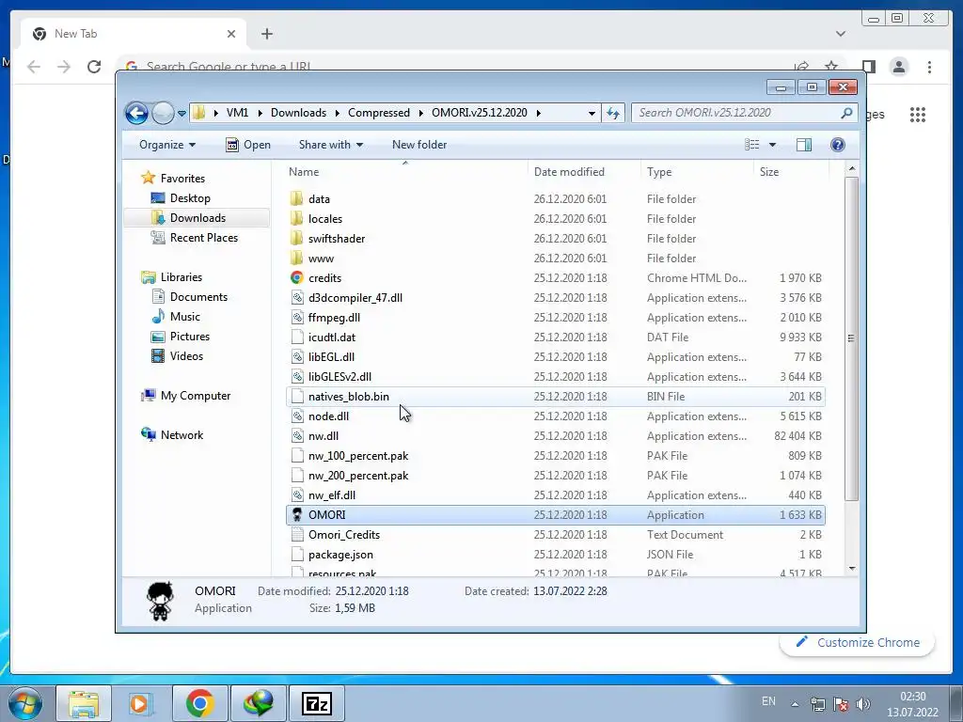Select d3dcompiler_47.dll file
Image resolution: width=963 pixels, height=722 pixels.
[x=556, y=298]
